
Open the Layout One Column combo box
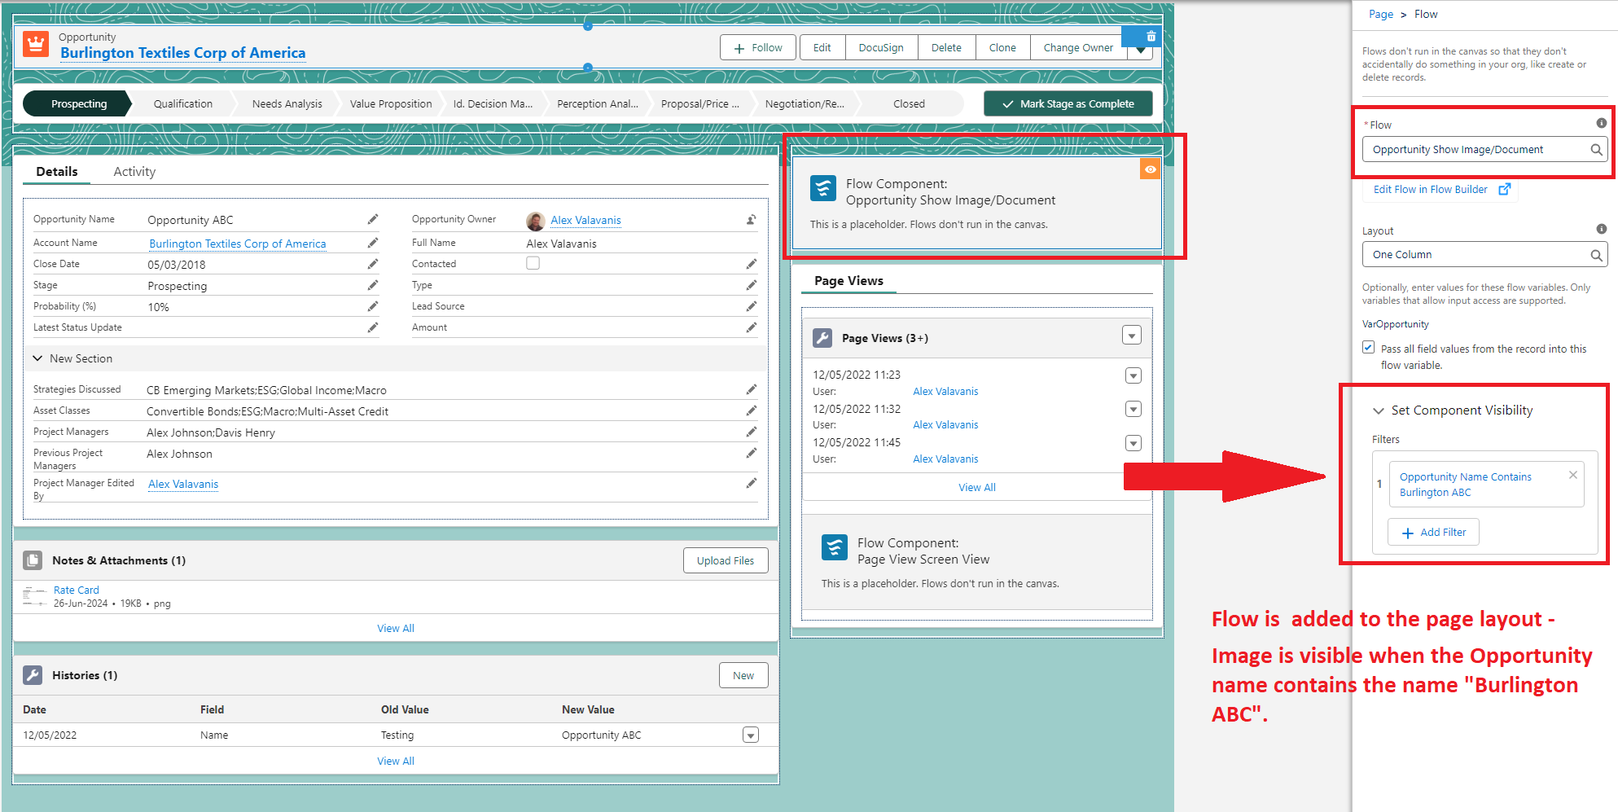(x=1484, y=255)
